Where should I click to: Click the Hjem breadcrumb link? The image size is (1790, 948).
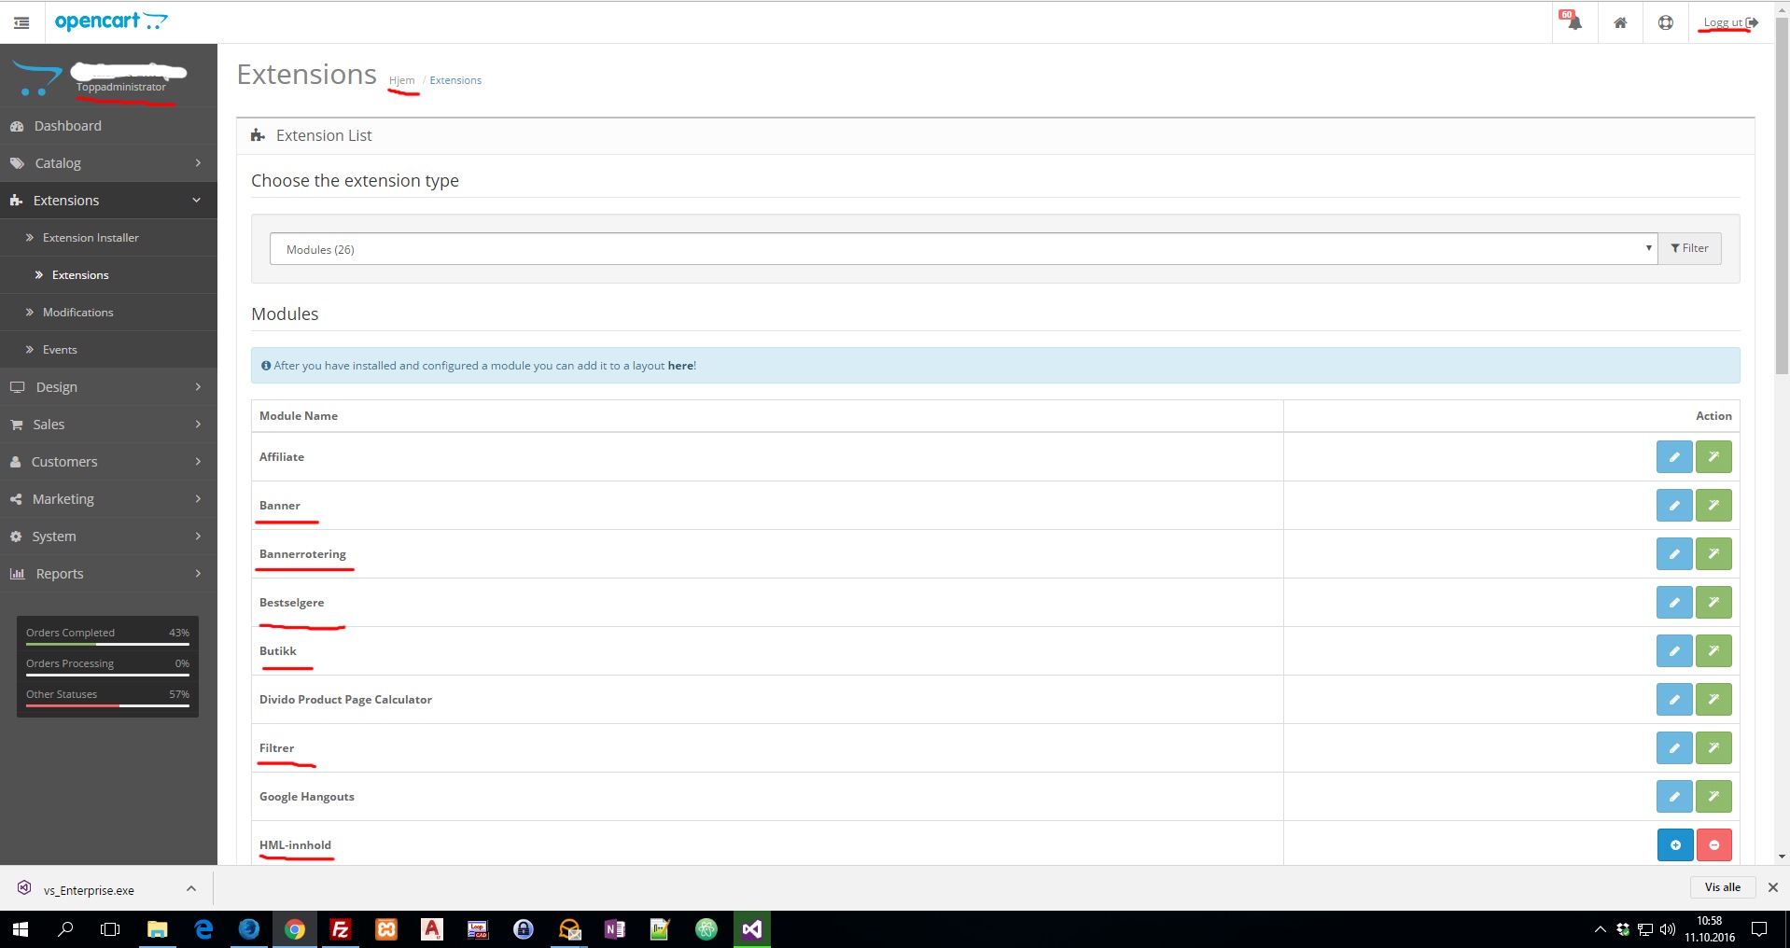401,80
